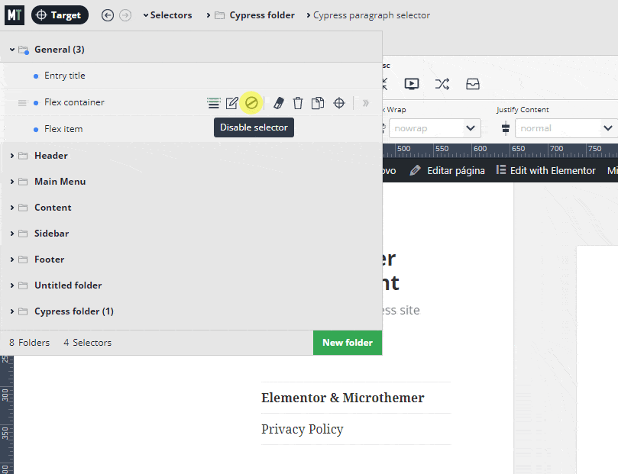Image resolution: width=618 pixels, height=474 pixels.
Task: Clear styles with the eraser icon
Action: 277,102
